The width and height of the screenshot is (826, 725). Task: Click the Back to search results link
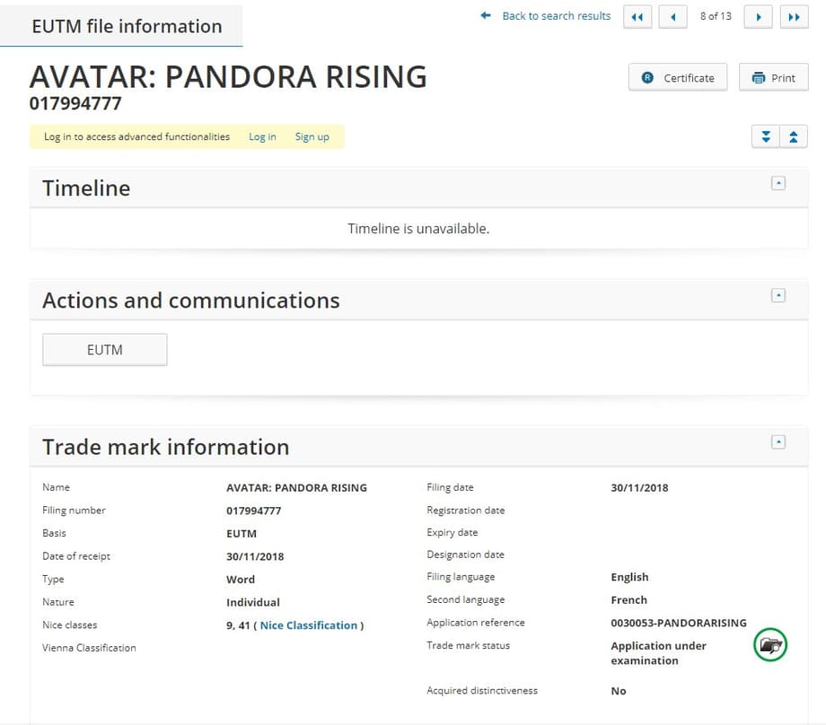pos(556,16)
